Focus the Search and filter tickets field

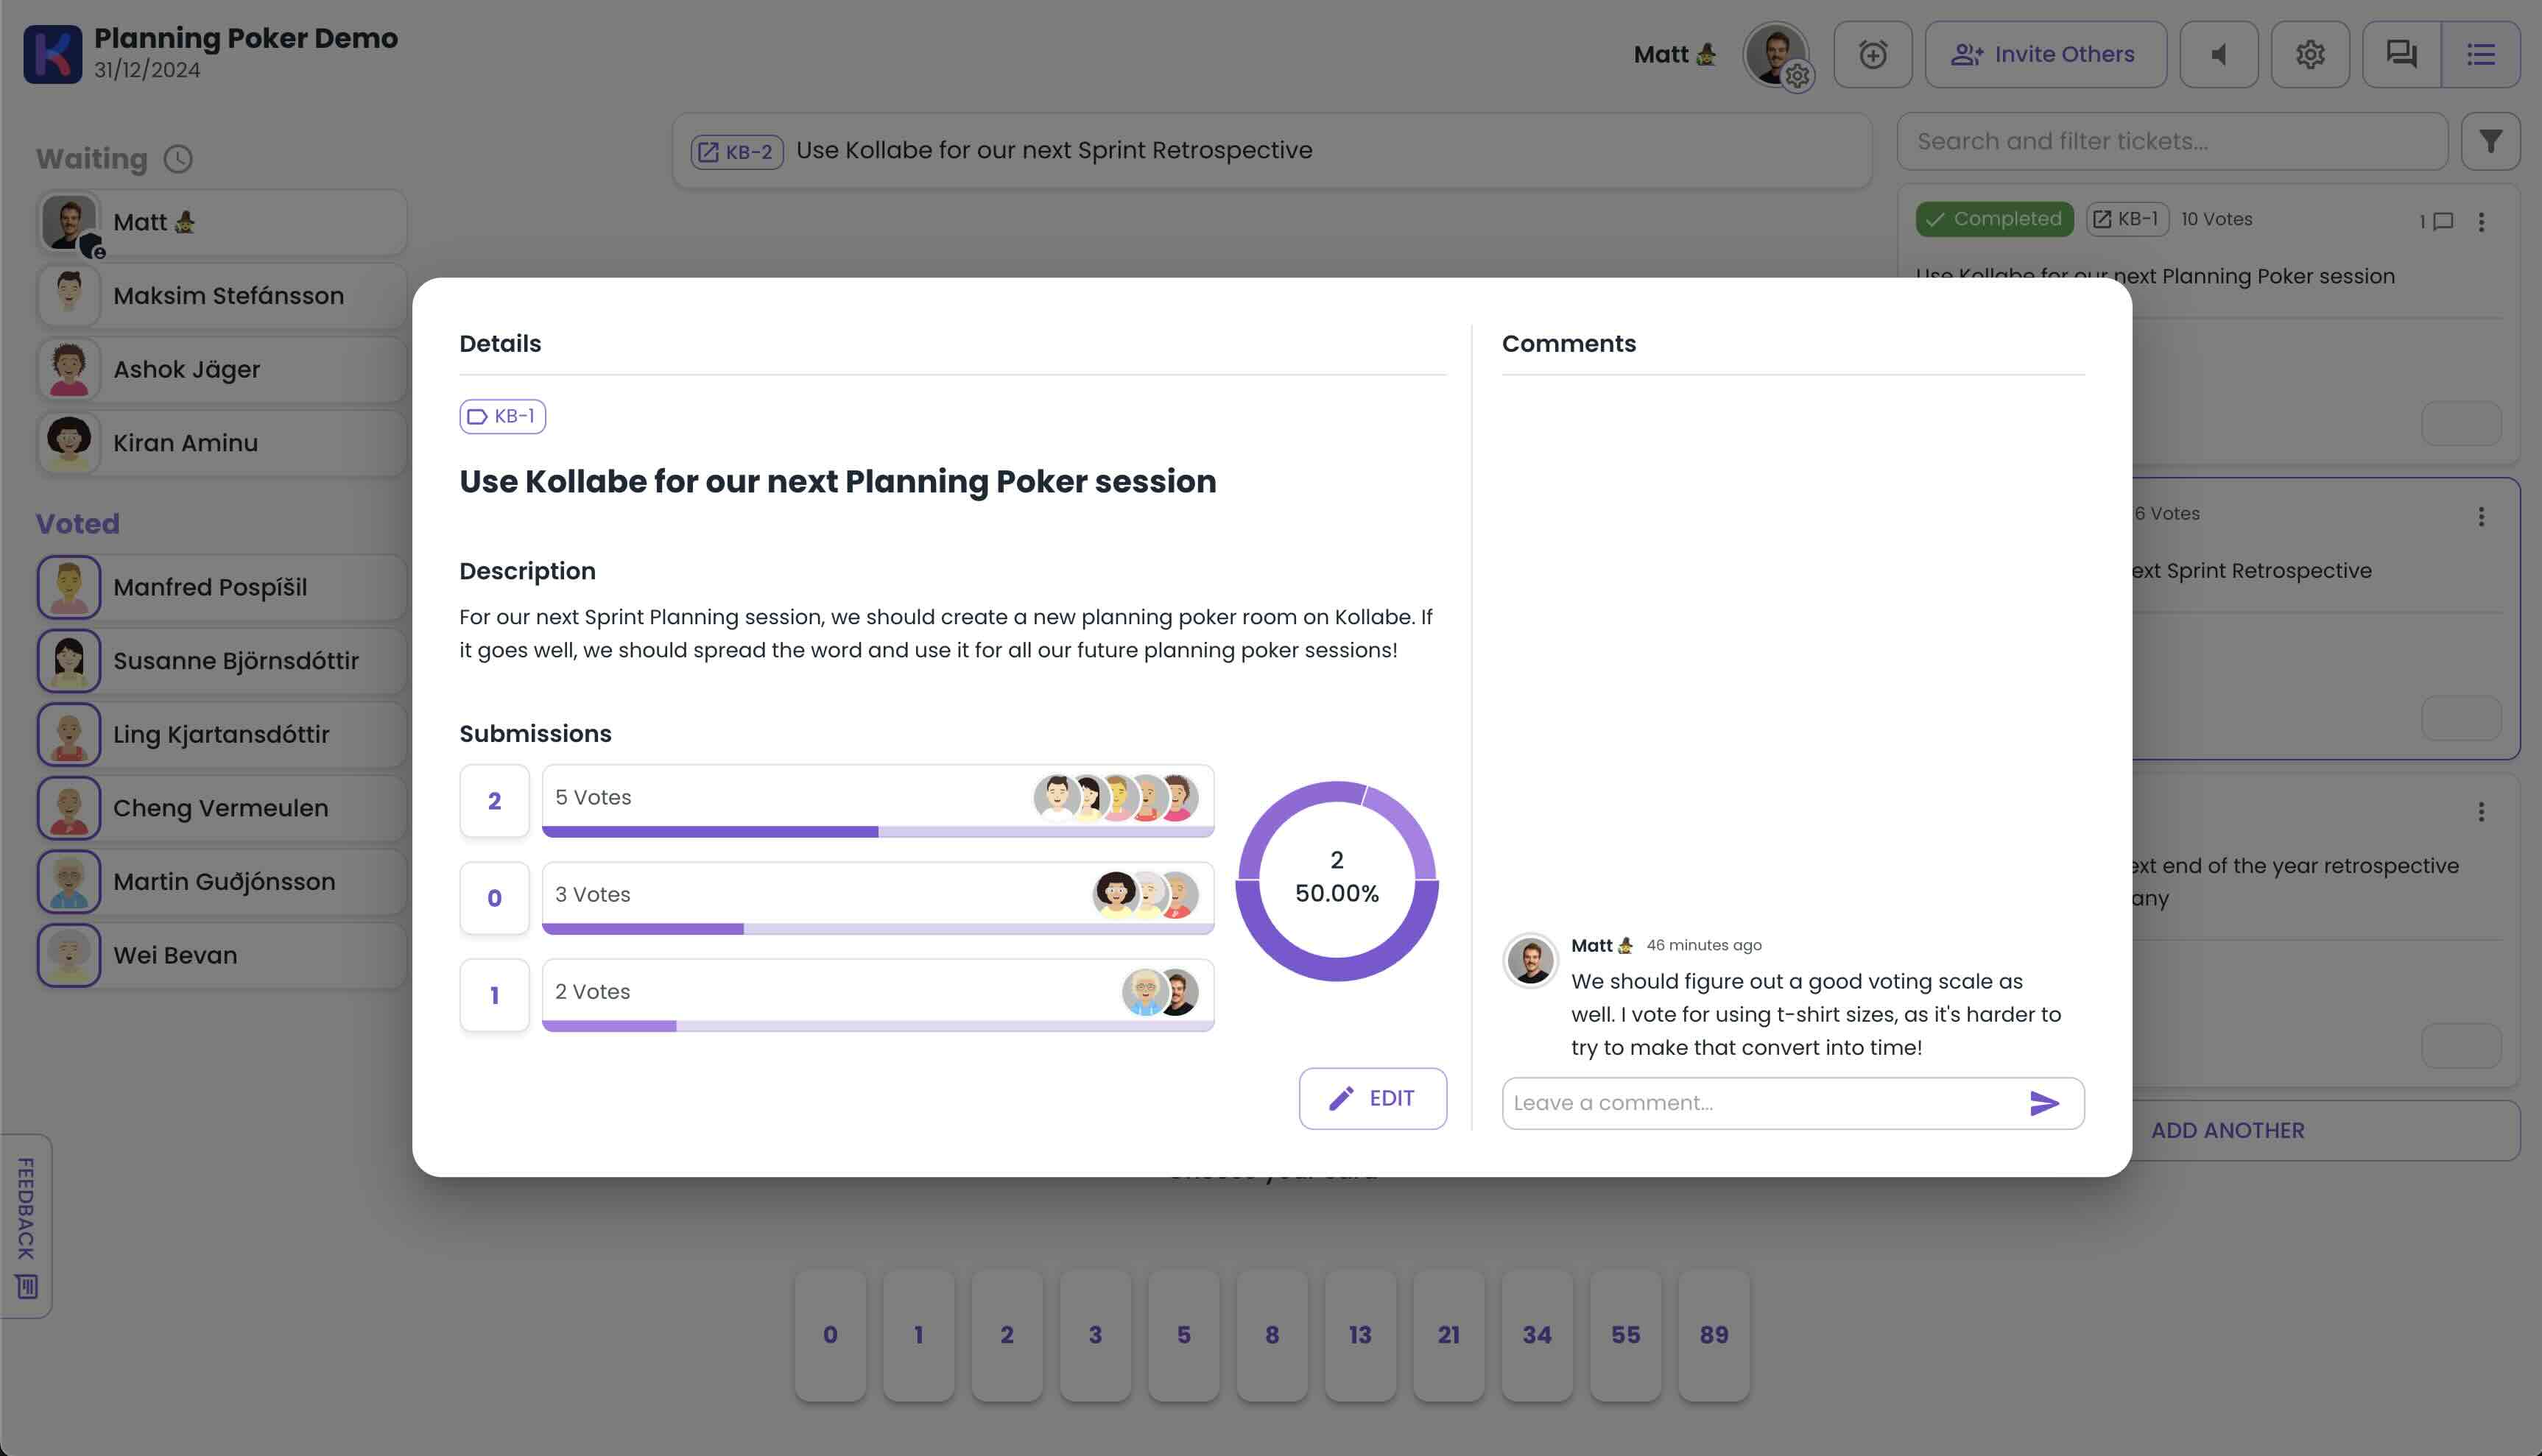coord(2172,141)
